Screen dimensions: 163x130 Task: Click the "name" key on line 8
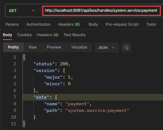[52, 104]
